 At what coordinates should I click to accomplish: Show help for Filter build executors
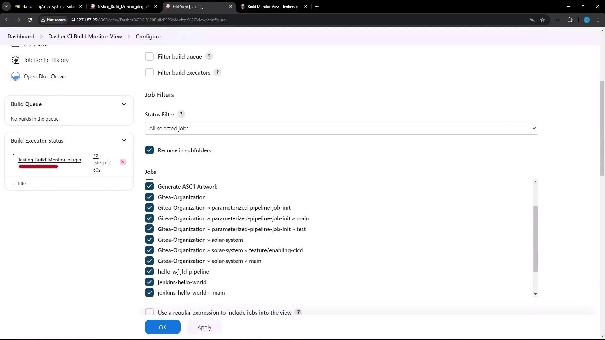click(x=217, y=73)
